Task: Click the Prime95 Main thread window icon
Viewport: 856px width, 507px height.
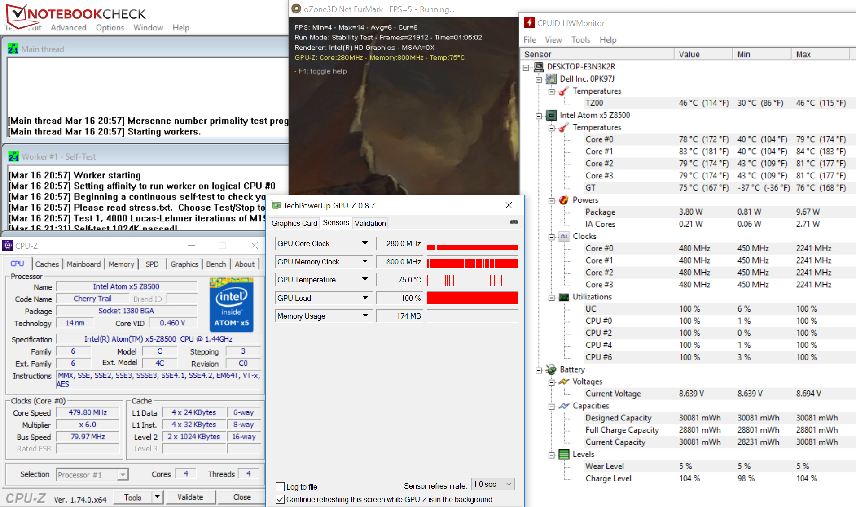Action: 13,49
